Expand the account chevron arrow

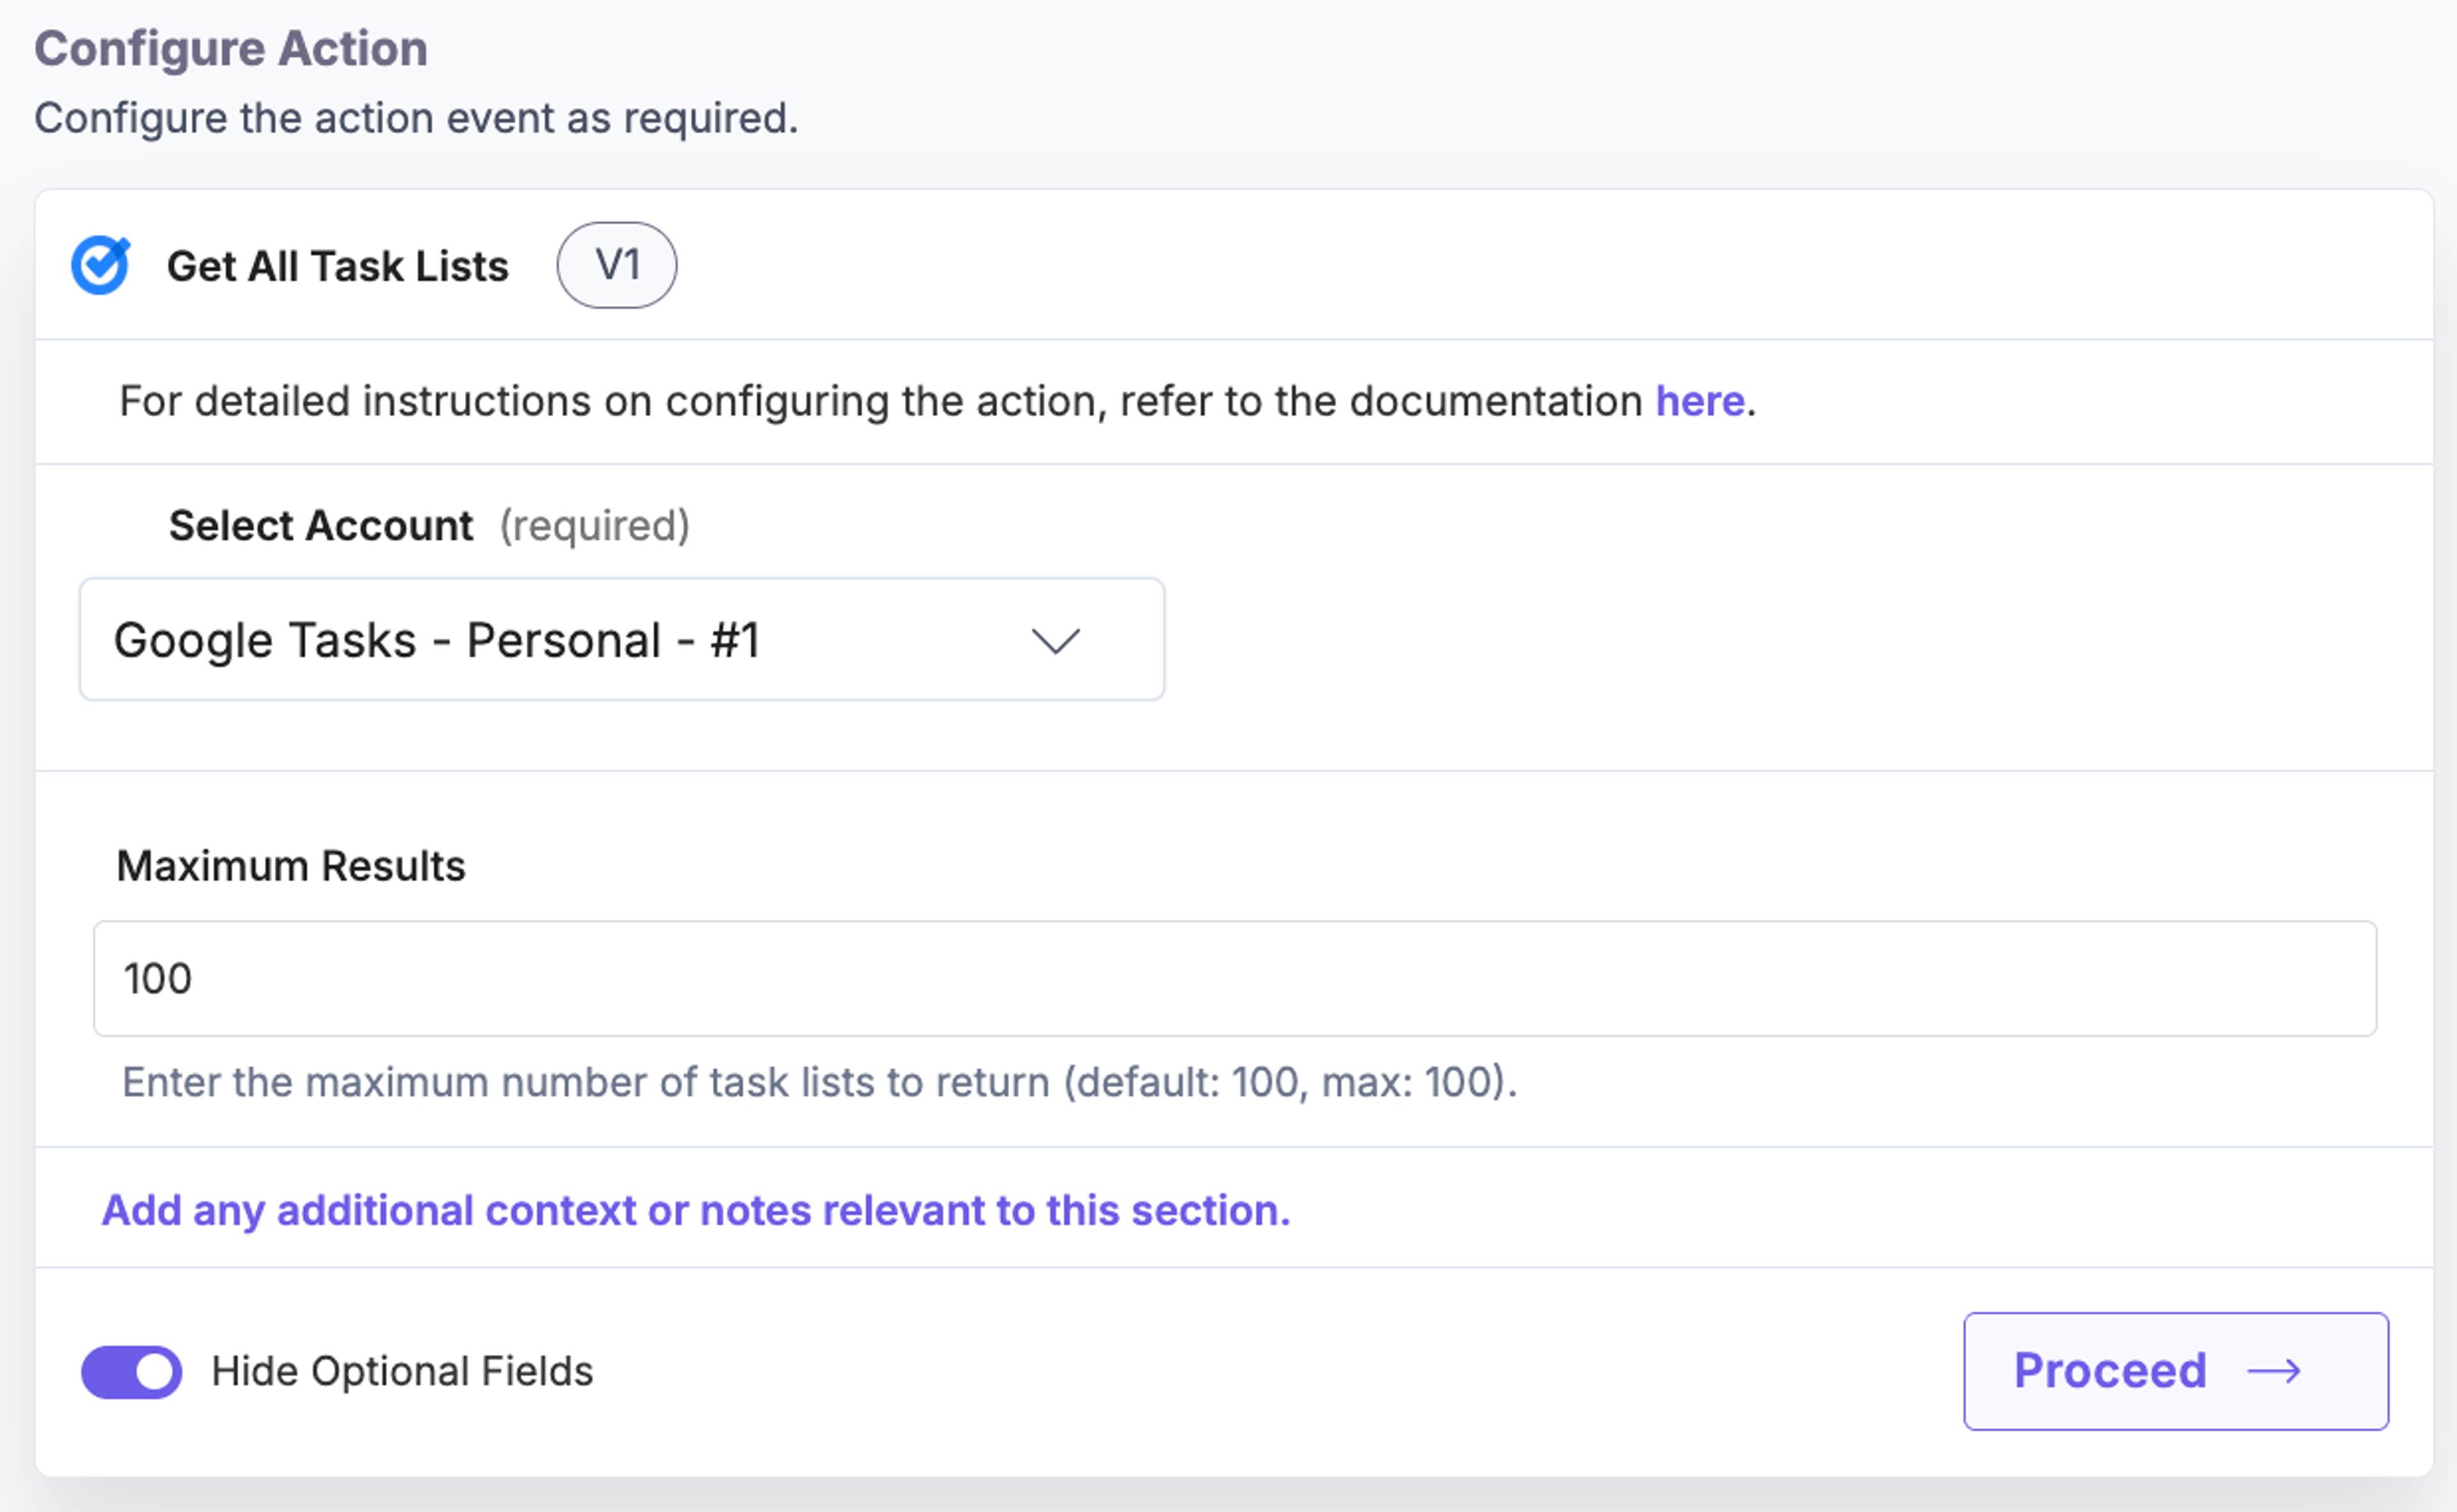(1056, 641)
